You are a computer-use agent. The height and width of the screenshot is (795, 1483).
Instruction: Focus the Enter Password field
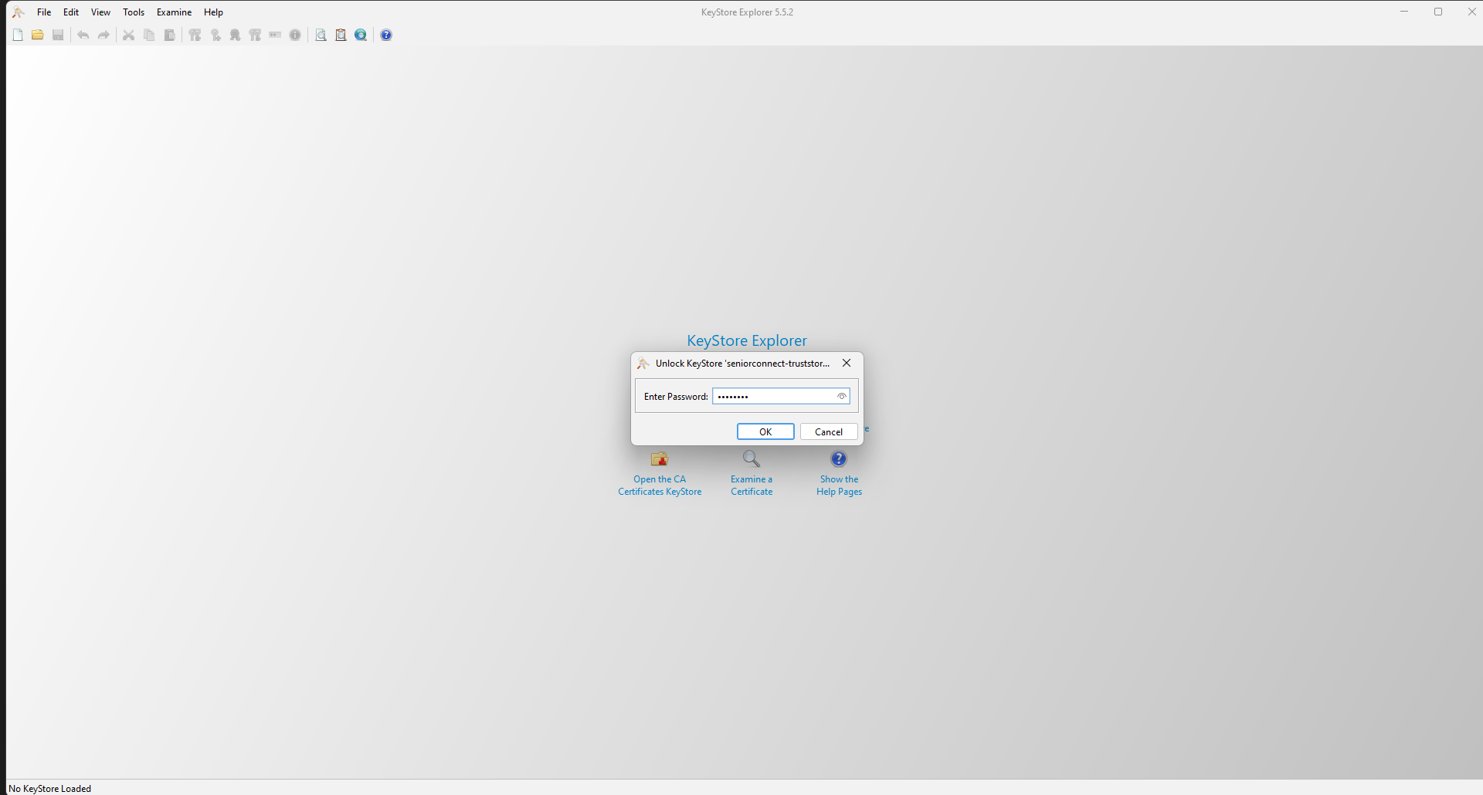coord(781,397)
